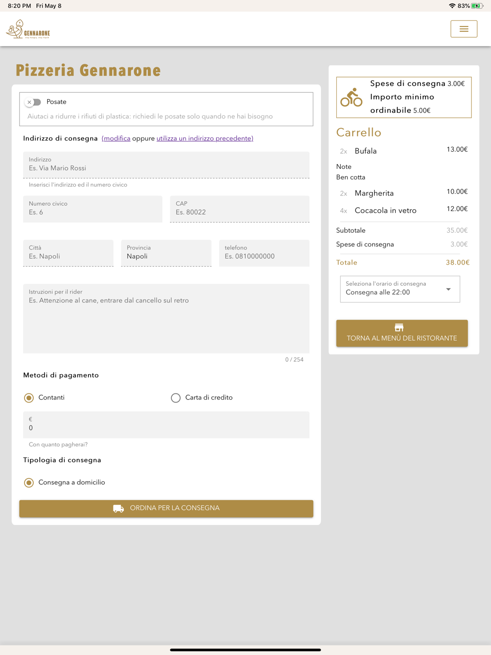Image resolution: width=491 pixels, height=655 pixels.
Task: Toggle the Posate cutlery switch
Action: [x=33, y=102]
